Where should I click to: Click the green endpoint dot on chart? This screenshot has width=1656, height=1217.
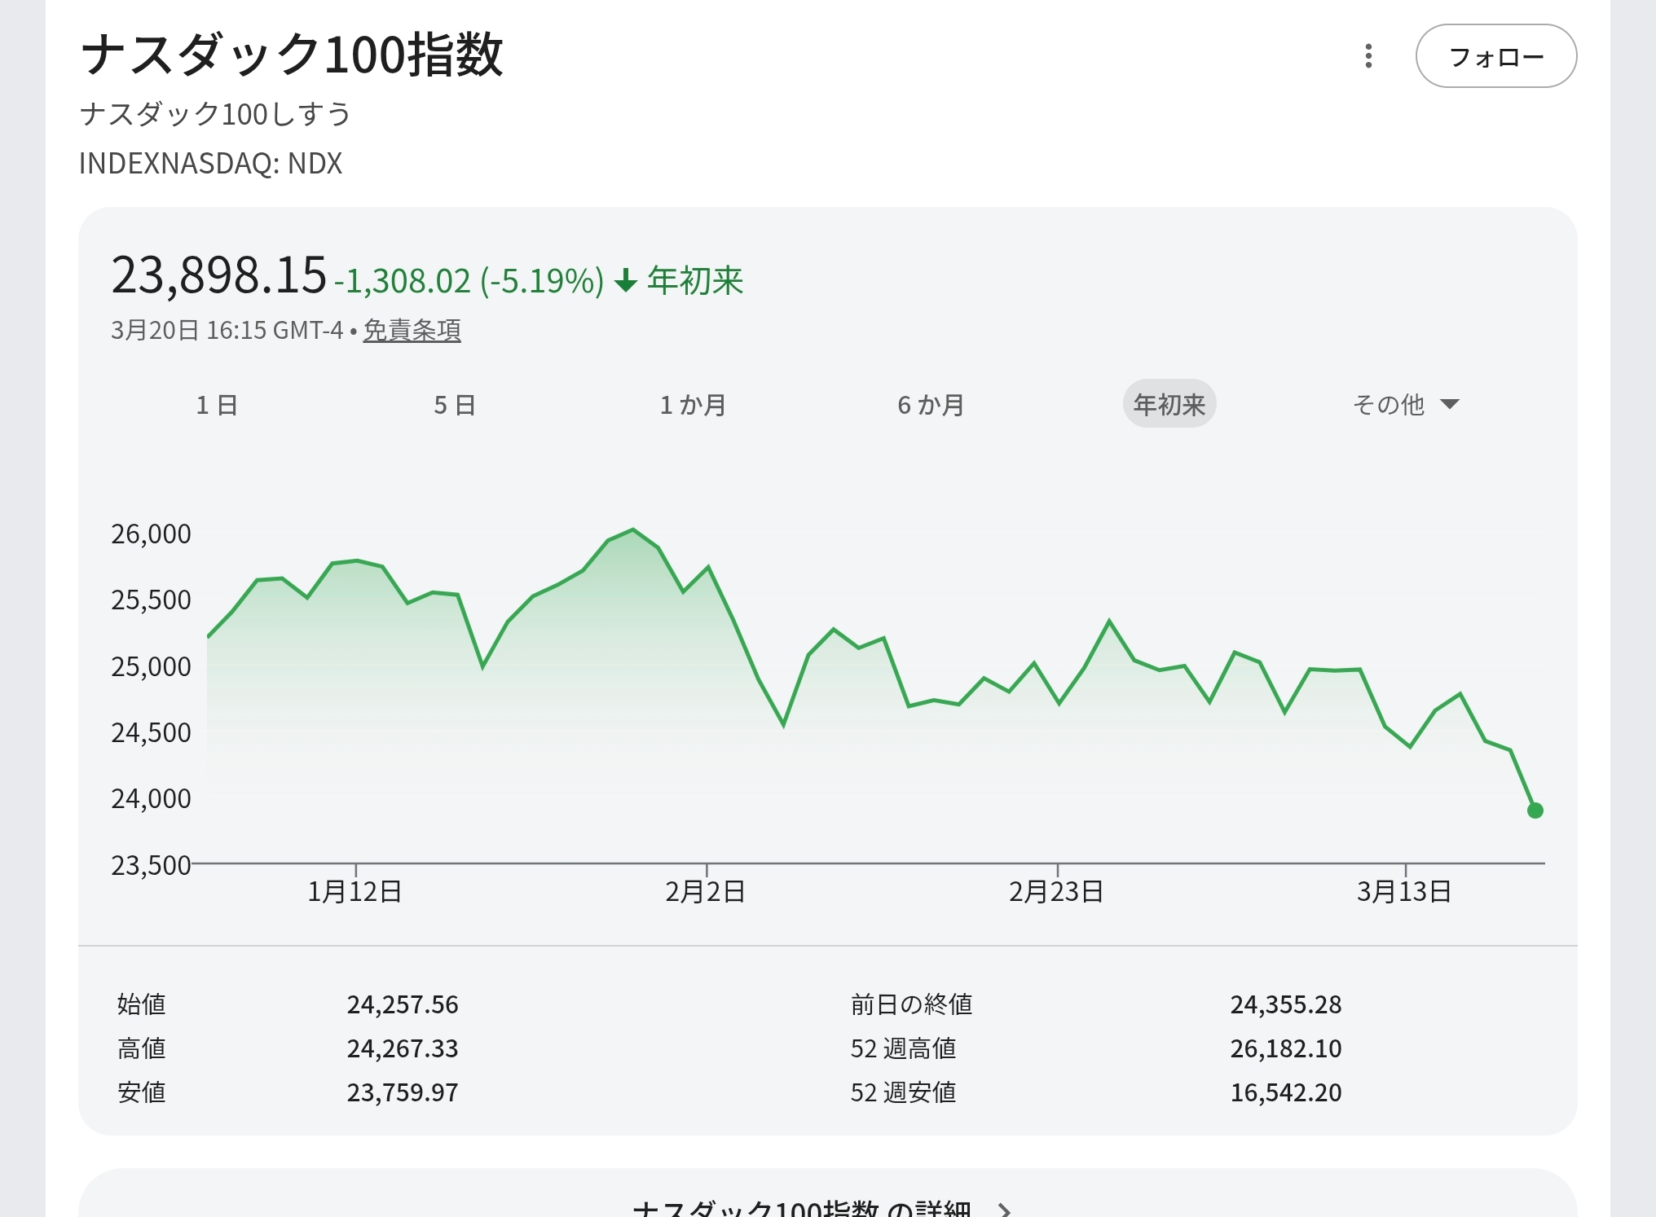[1535, 811]
